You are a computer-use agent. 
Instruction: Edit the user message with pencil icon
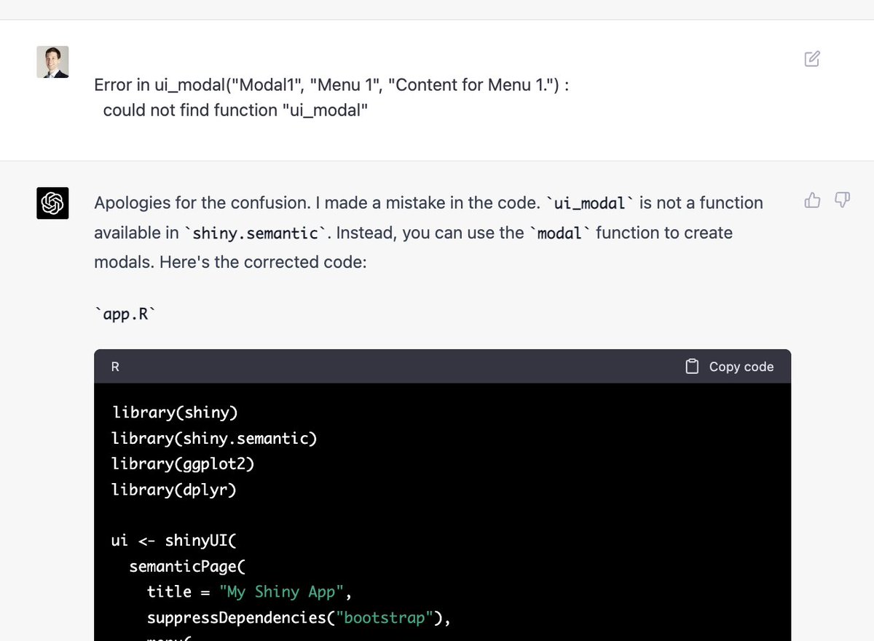pyautogui.click(x=812, y=59)
